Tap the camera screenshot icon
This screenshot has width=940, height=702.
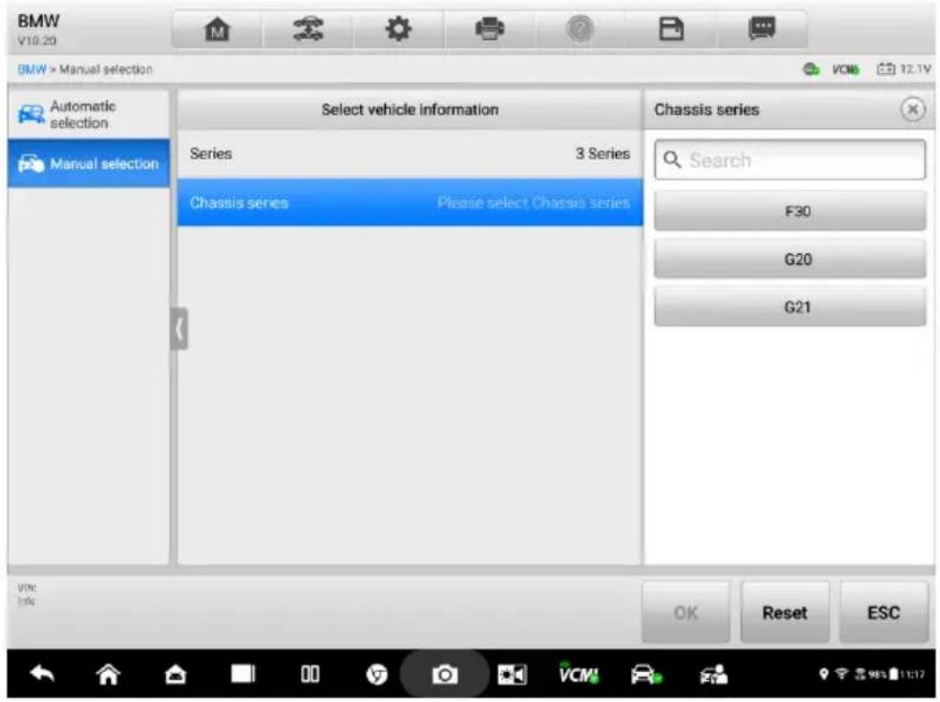coord(444,675)
